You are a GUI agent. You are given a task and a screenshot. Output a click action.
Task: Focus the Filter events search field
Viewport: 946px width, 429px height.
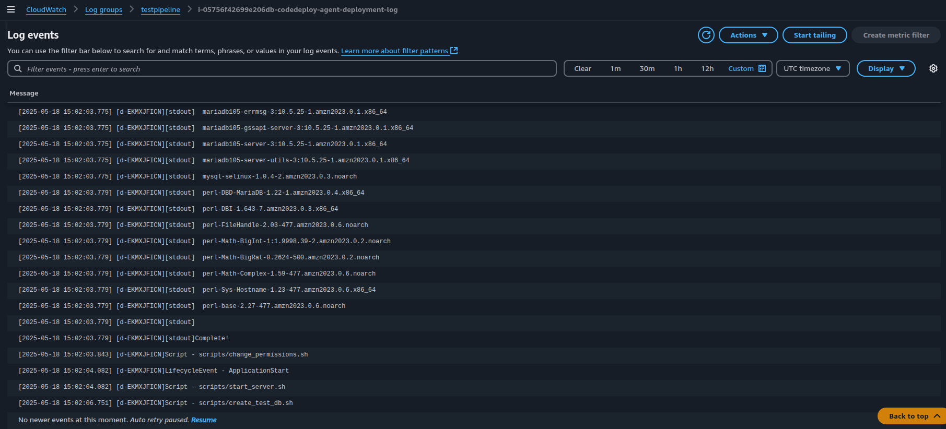pyautogui.click(x=282, y=68)
